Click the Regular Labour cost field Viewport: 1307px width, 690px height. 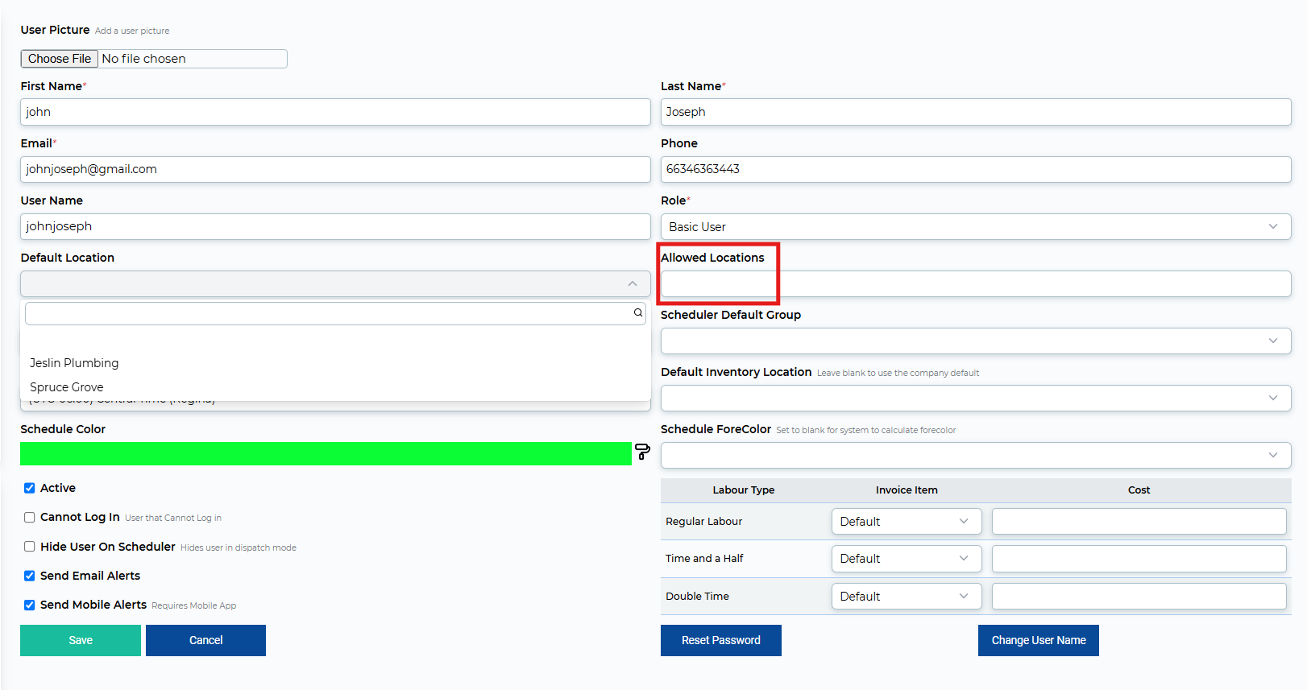click(1139, 521)
